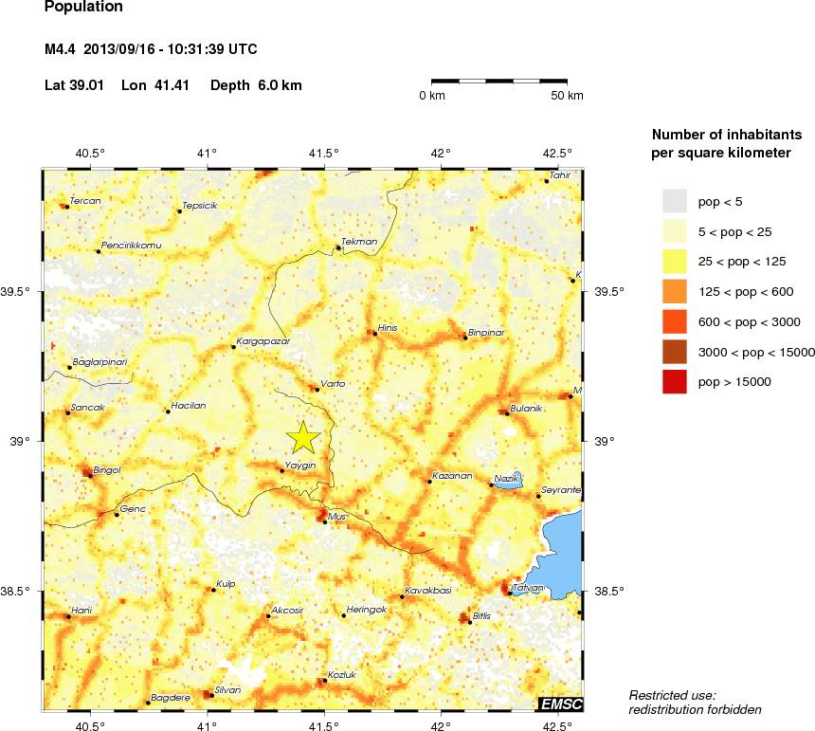Click the Population title text
The width and height of the screenshot is (815, 731).
coord(83,7)
